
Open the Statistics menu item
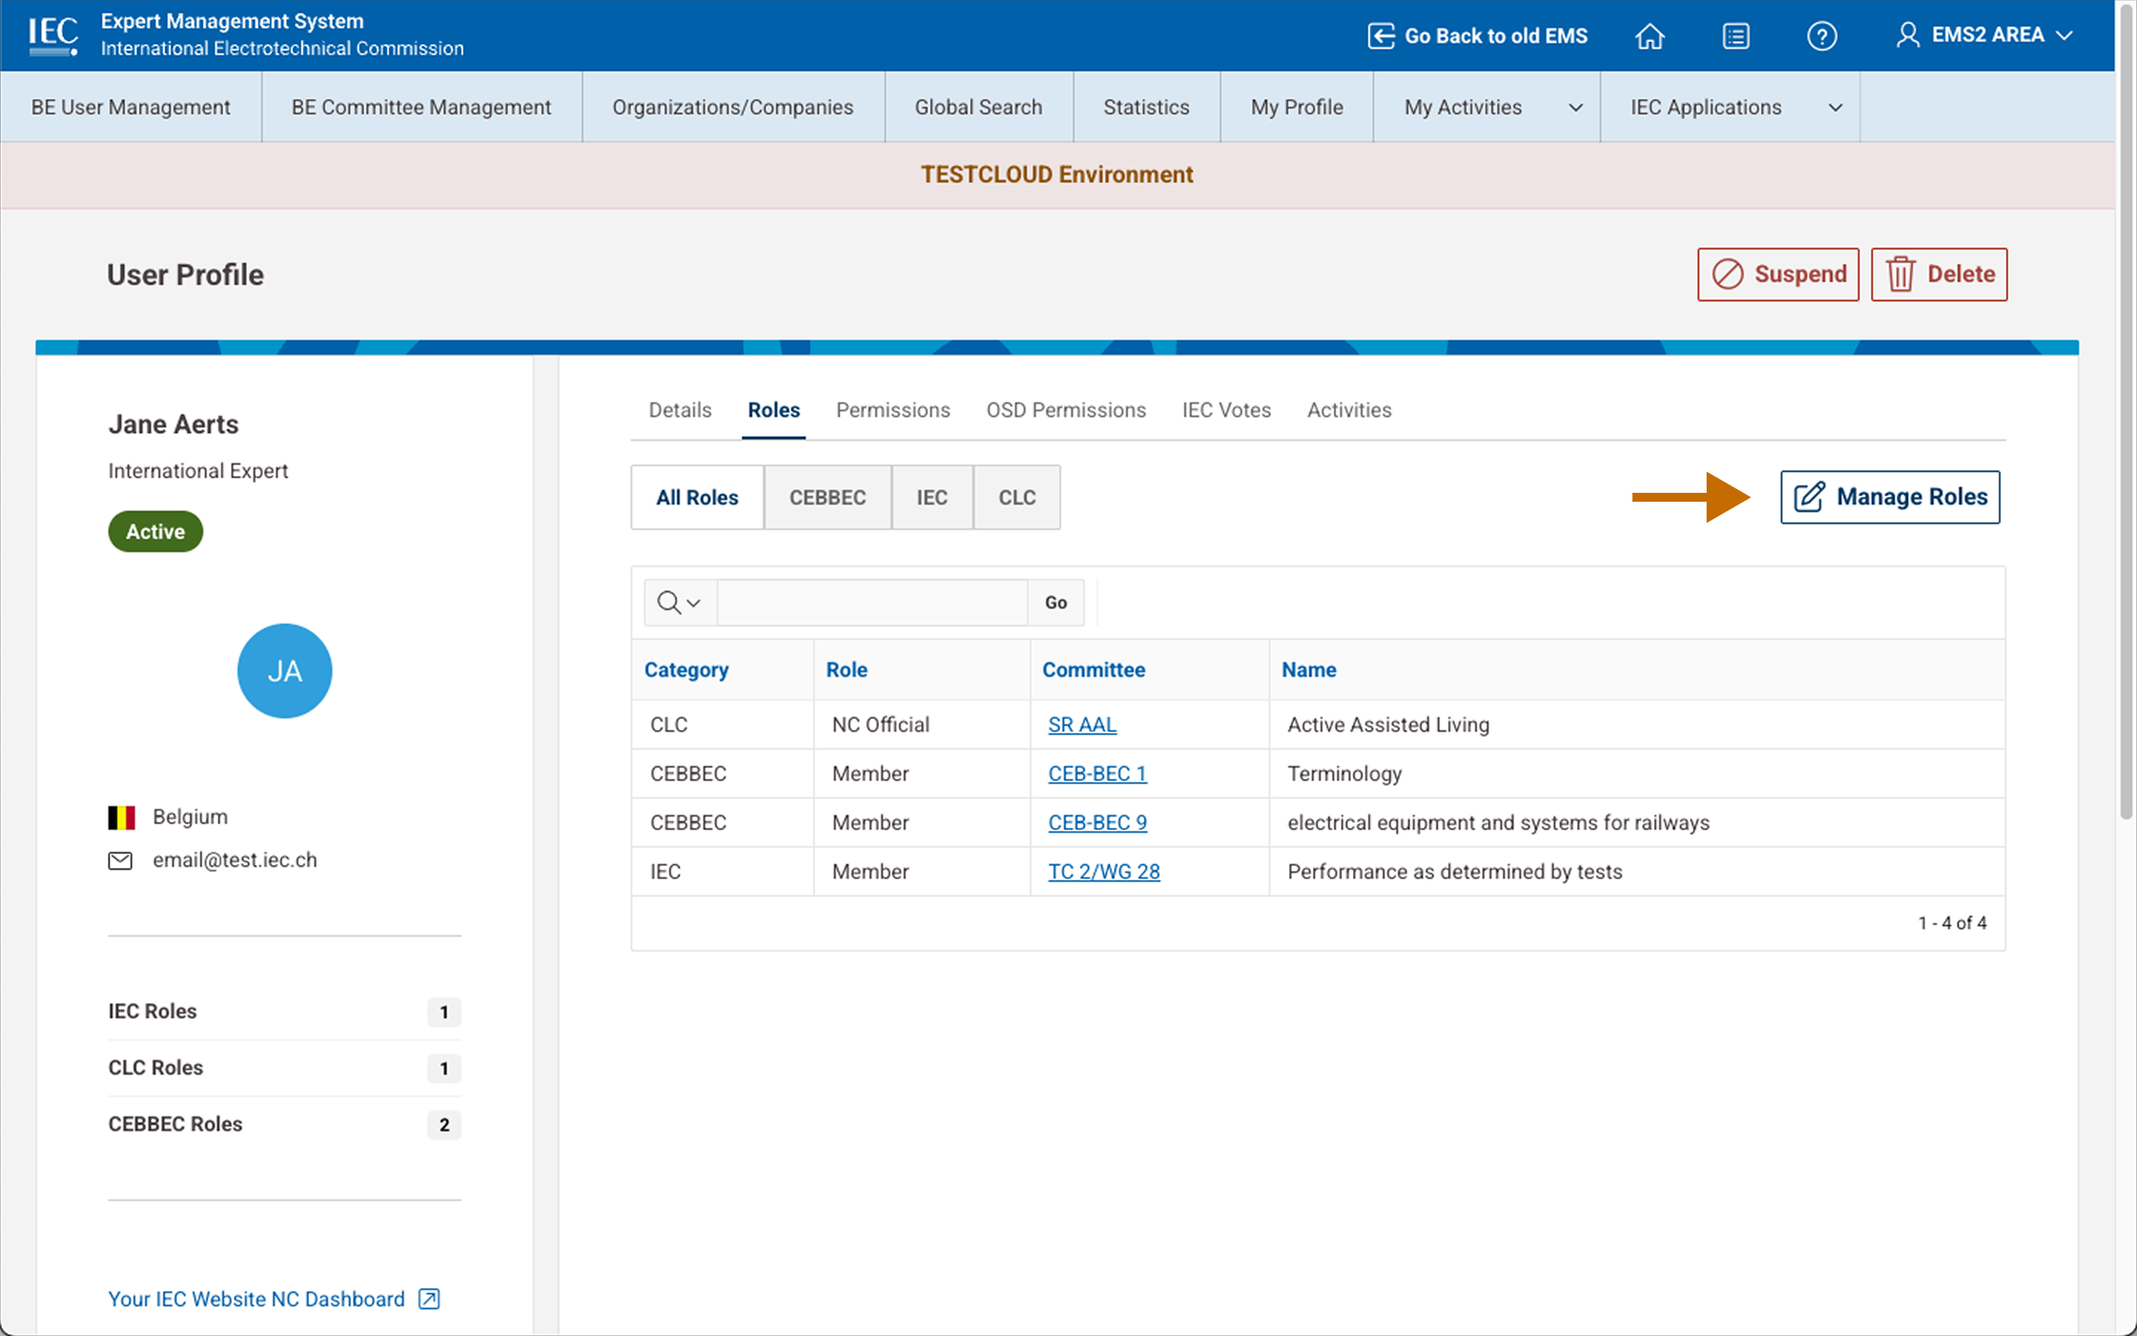[1146, 107]
